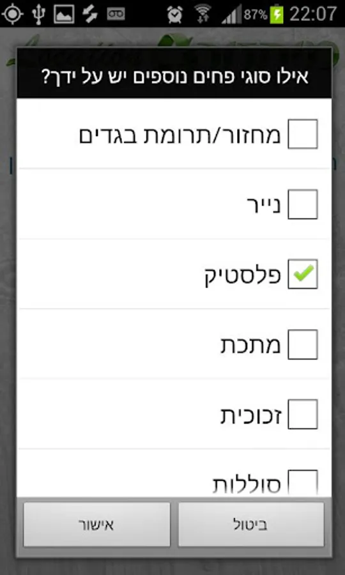Screen dimensions: 345x575
Task: Tap the alarm clock status icon
Action: point(175,14)
